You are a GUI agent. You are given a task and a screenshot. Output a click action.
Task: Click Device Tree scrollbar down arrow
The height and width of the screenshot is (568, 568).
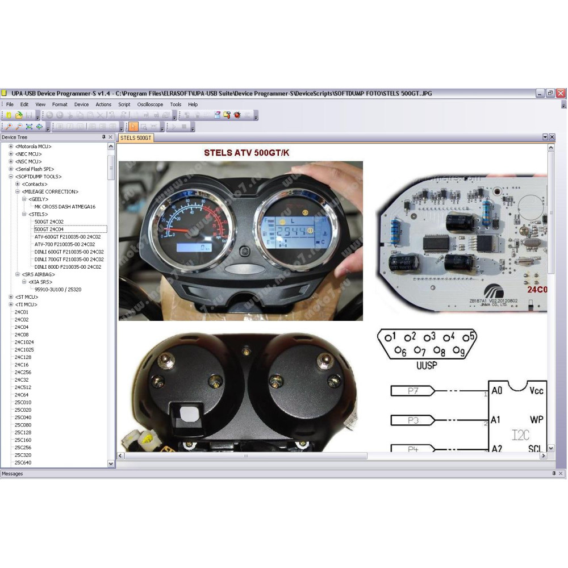111,463
